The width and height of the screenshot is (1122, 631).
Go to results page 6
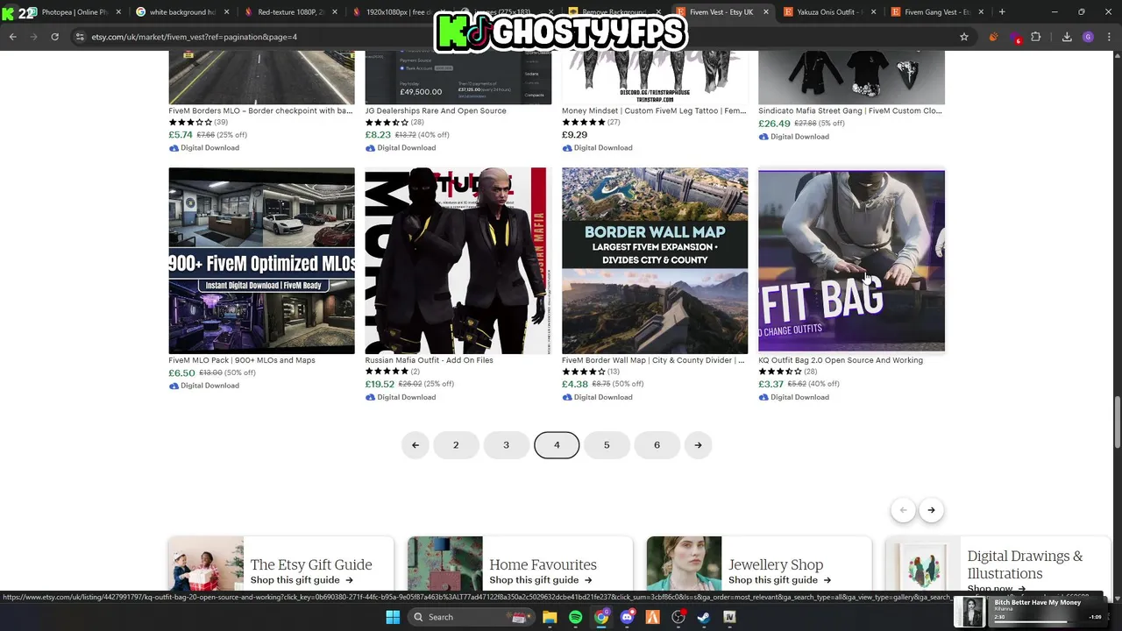(x=657, y=445)
